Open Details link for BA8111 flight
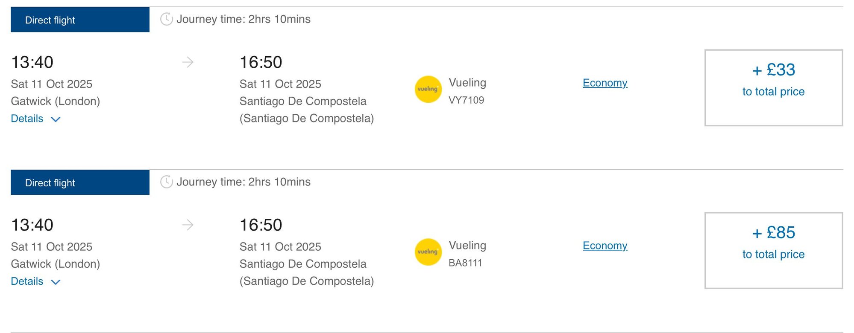The image size is (854, 333). 27,281
